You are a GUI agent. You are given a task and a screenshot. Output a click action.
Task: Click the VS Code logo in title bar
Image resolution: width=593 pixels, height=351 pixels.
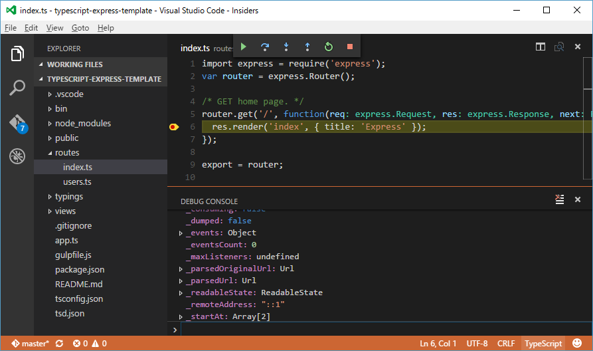click(x=11, y=10)
